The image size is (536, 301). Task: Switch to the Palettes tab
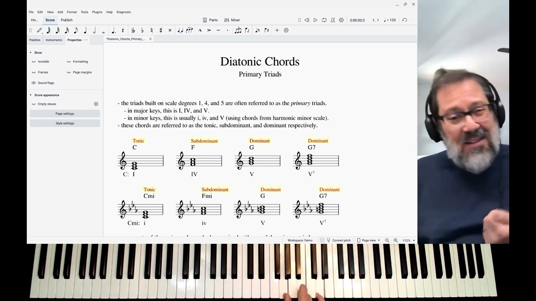[35, 40]
